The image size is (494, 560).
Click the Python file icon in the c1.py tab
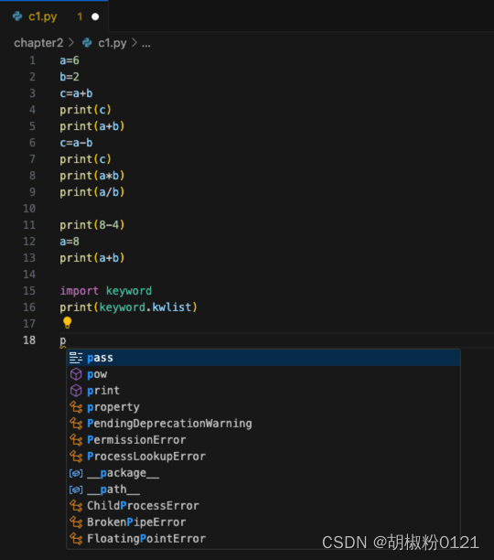tap(17, 16)
